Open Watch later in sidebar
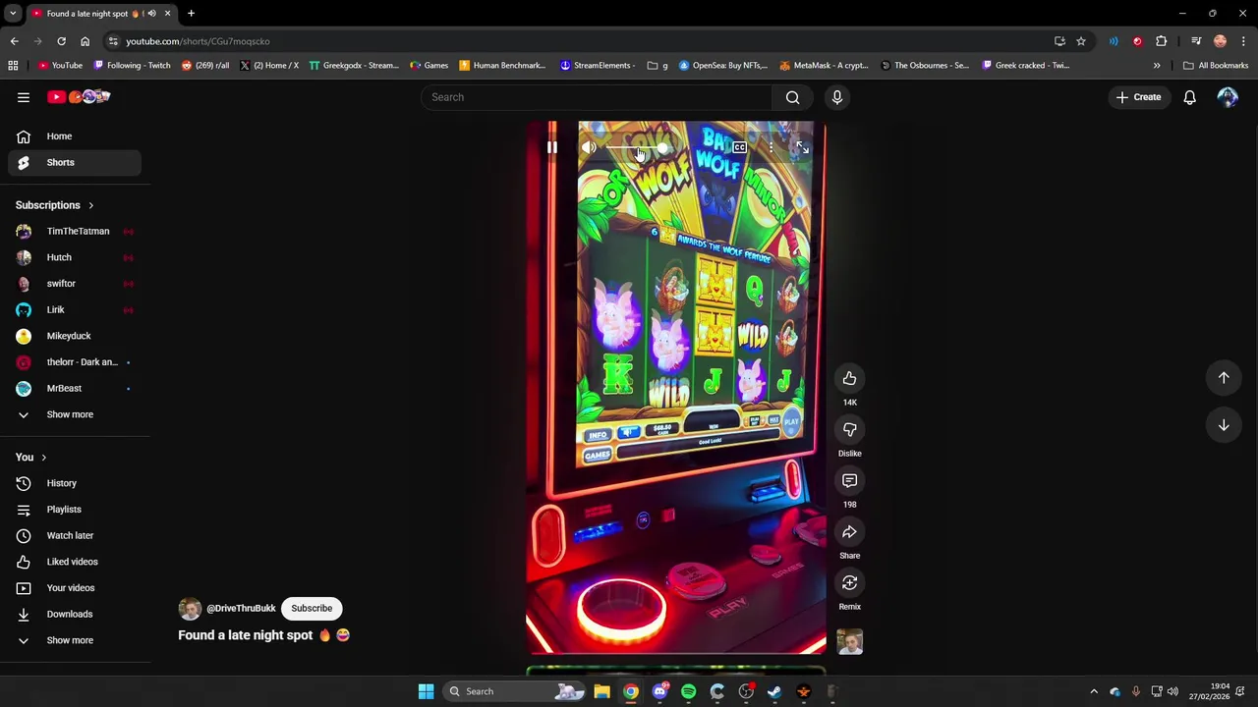This screenshot has width=1258, height=707. [x=75, y=535]
